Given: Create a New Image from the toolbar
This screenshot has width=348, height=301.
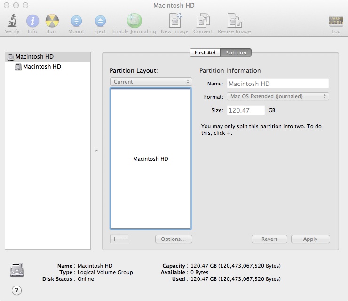Looking at the screenshot, I should point(175,20).
